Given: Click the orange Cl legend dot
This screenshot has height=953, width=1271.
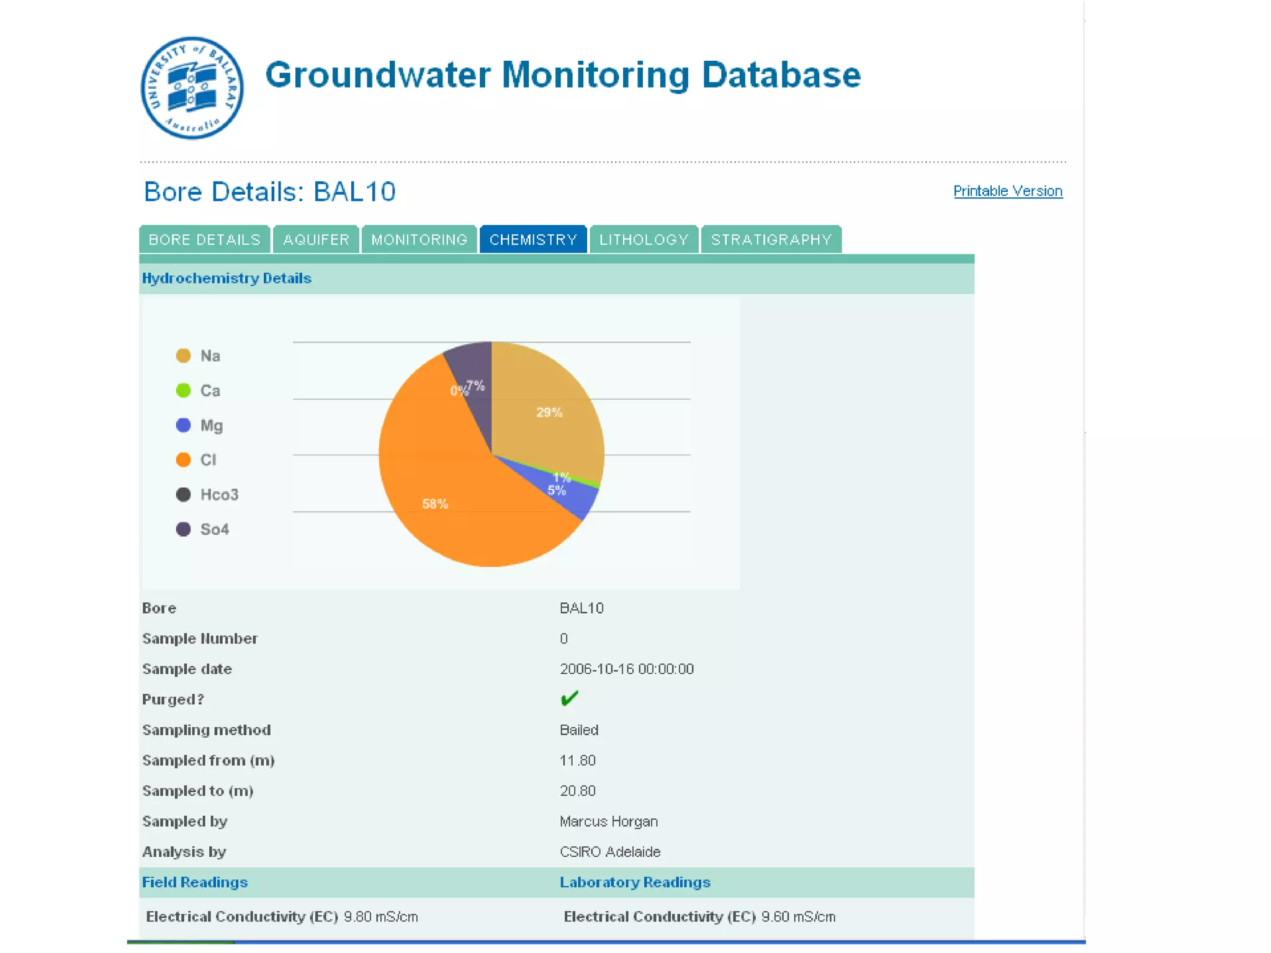Looking at the screenshot, I should [x=183, y=460].
